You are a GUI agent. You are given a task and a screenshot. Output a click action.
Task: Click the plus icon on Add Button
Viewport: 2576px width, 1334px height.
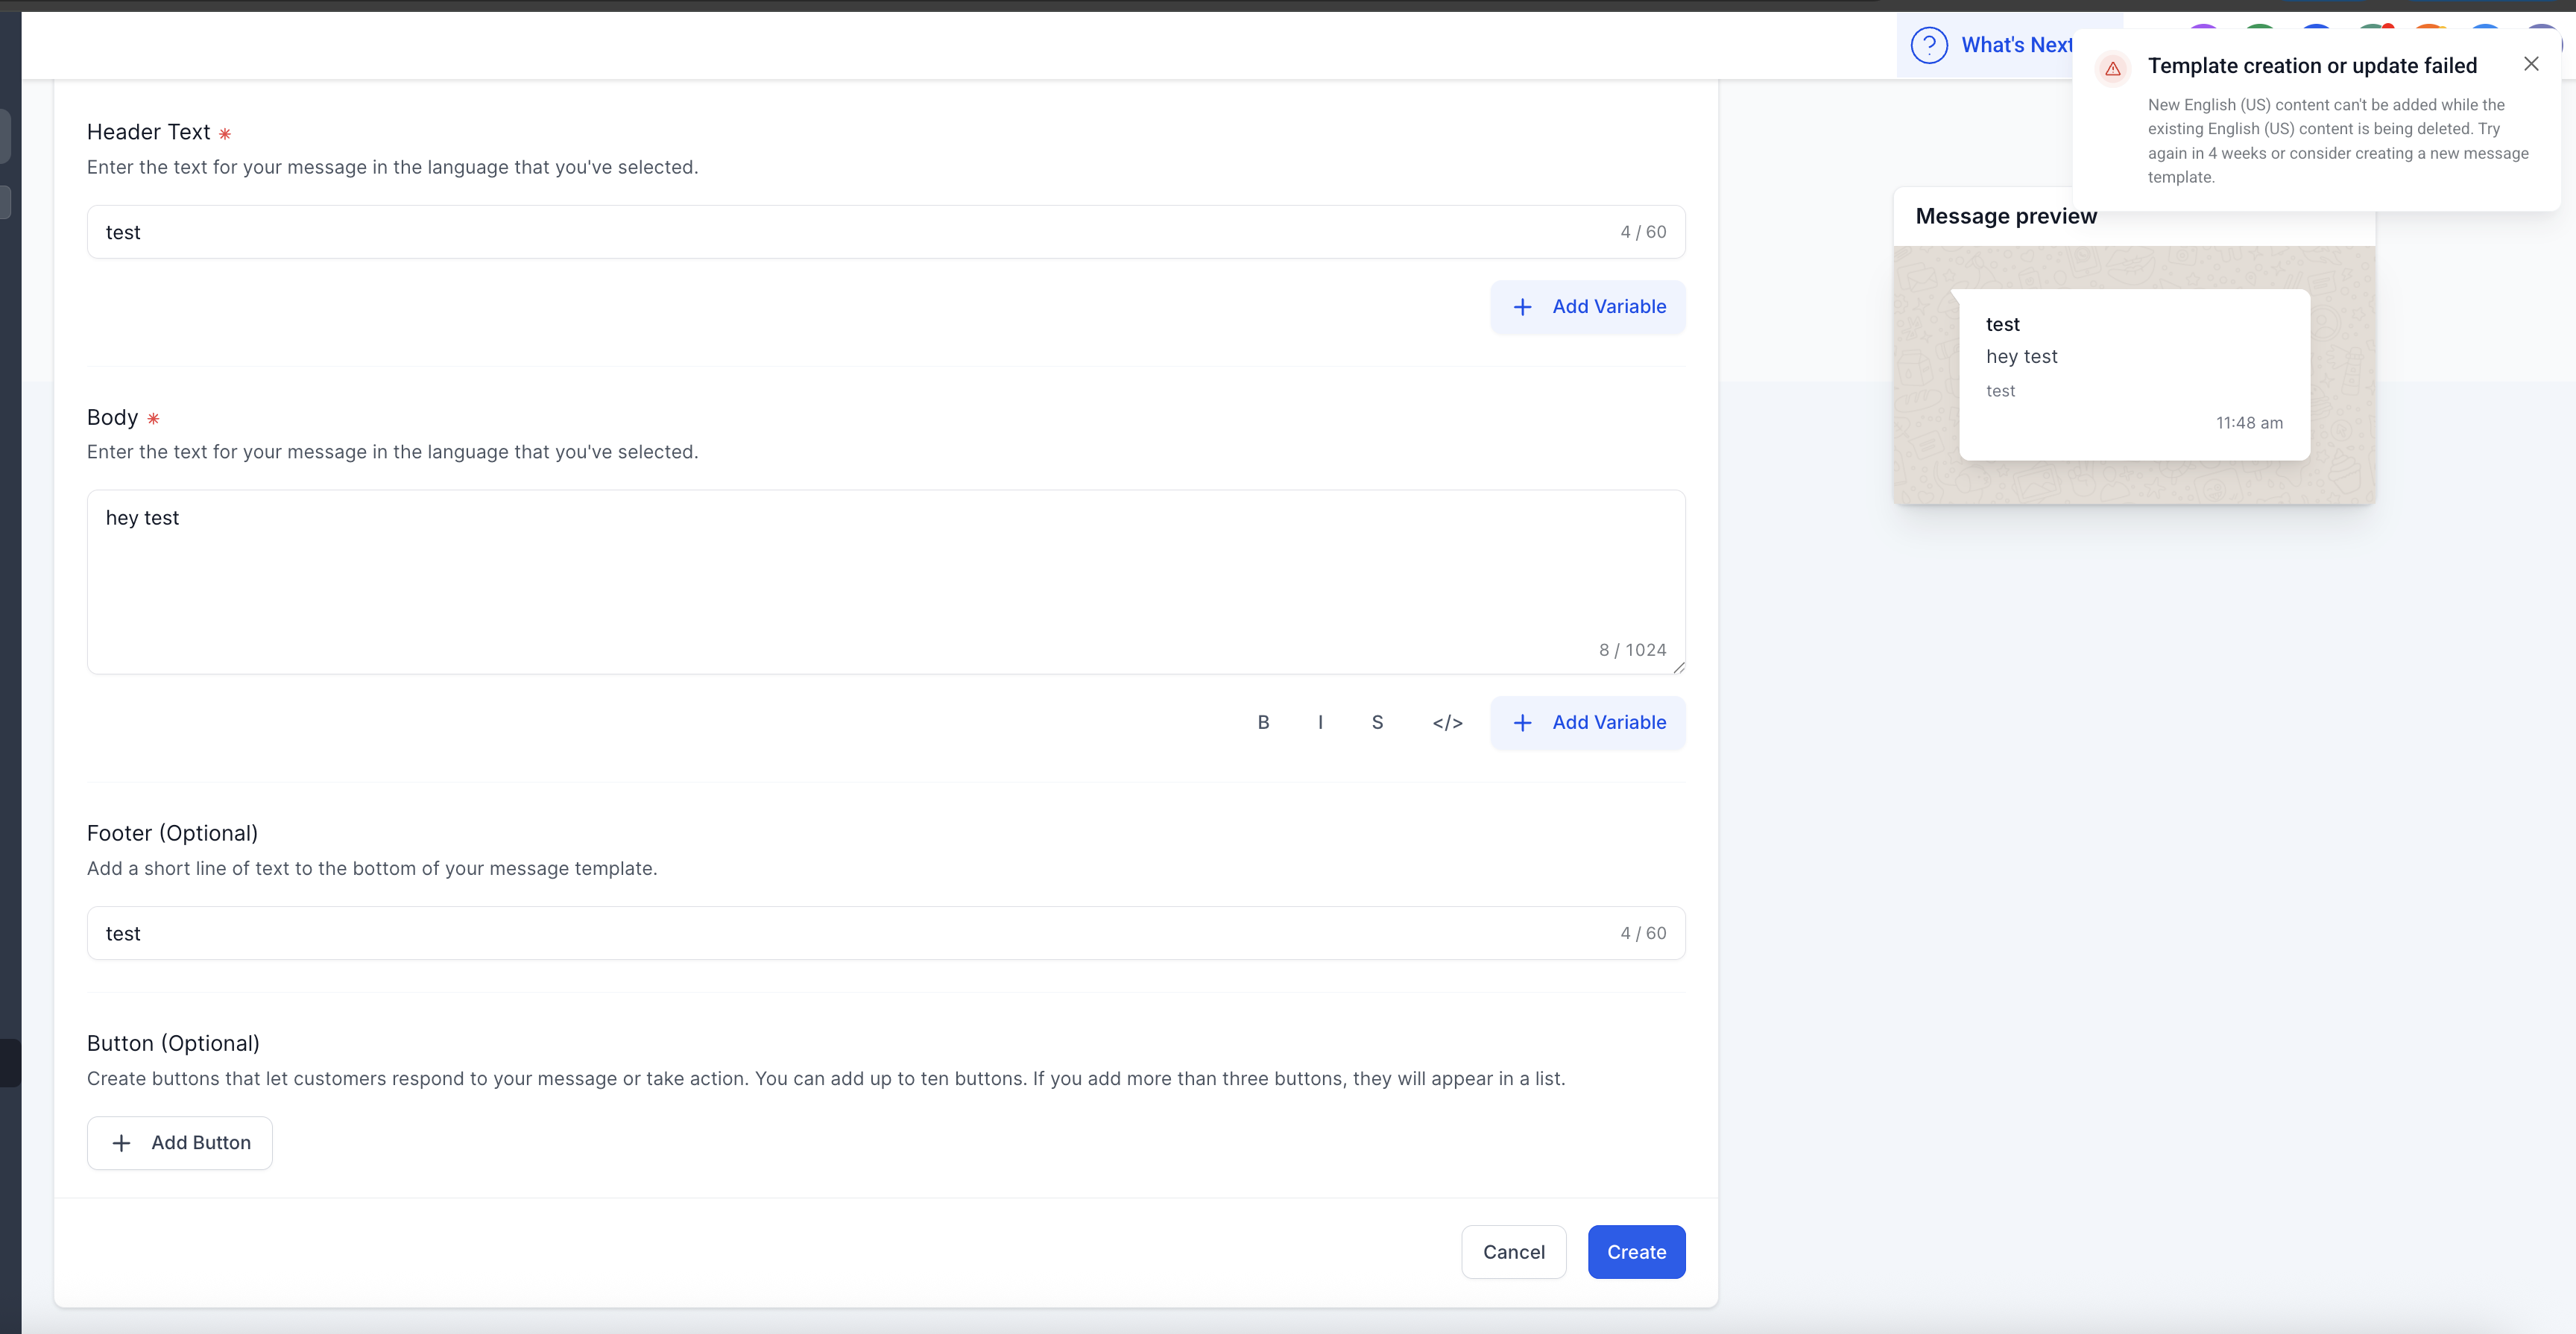point(121,1142)
